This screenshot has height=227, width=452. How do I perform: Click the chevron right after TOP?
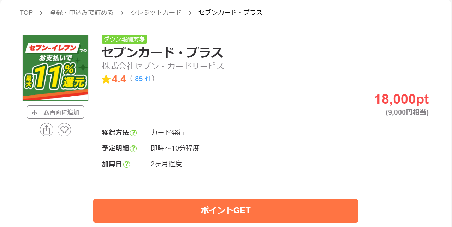coord(41,13)
